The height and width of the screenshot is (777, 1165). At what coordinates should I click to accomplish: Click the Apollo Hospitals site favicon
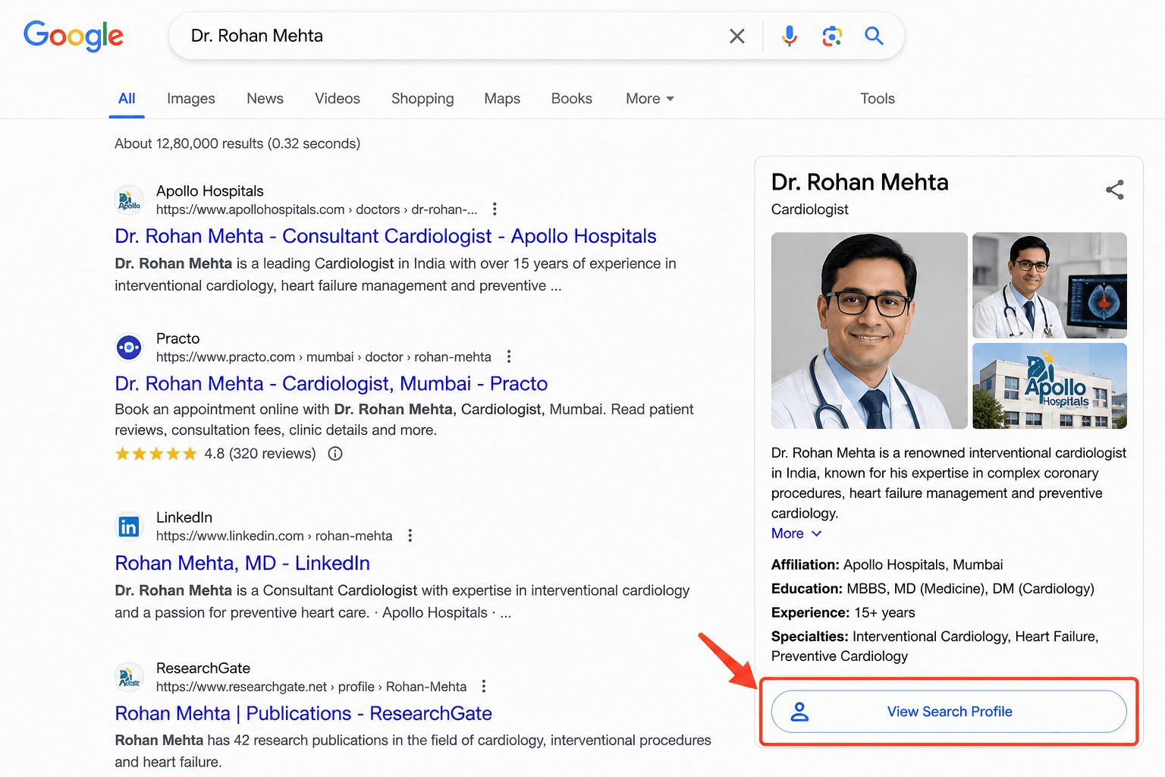(x=129, y=200)
